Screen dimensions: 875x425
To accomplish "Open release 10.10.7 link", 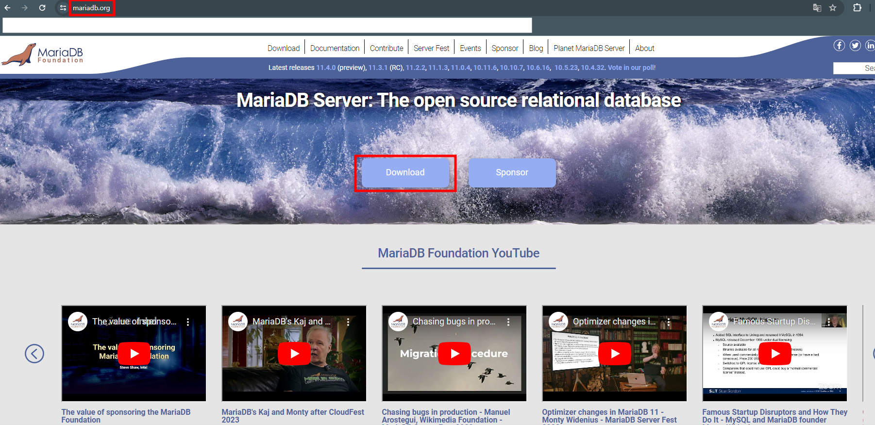I will [512, 68].
